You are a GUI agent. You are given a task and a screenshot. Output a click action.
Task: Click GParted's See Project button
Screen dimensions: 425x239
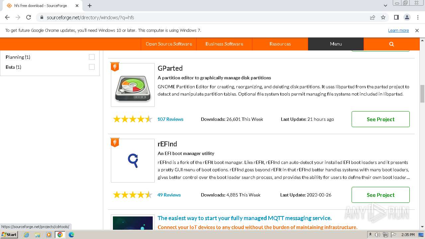(x=381, y=119)
